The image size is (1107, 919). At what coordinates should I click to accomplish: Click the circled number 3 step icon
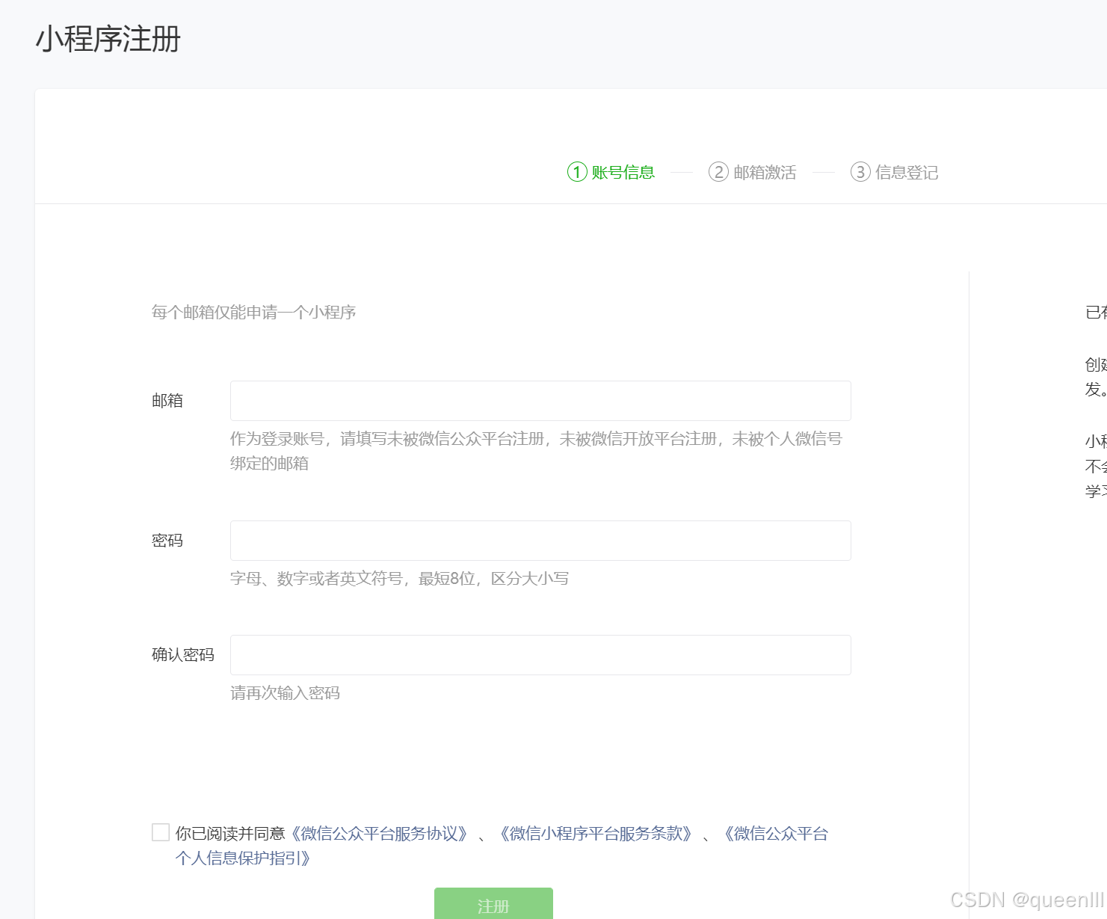click(860, 172)
